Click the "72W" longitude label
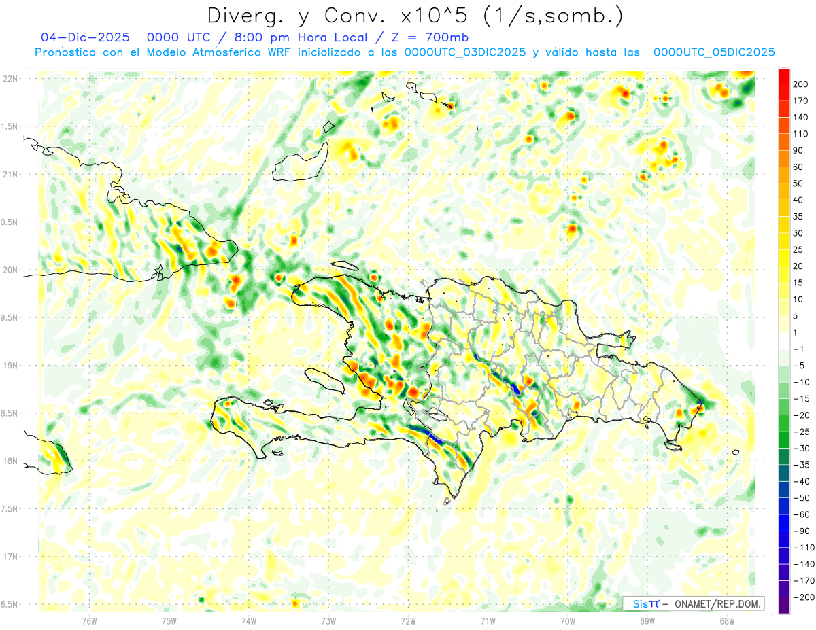The image size is (816, 630). coord(408,620)
